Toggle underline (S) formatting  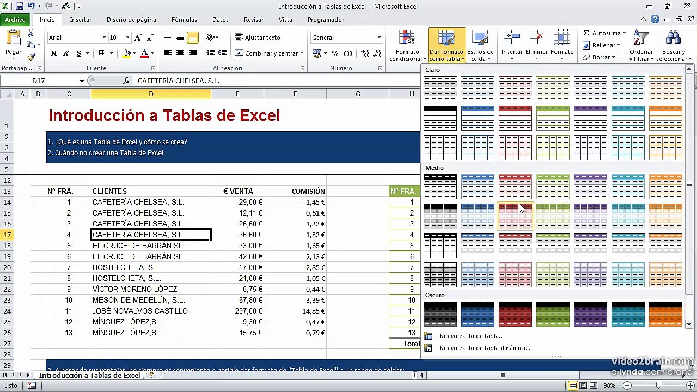(x=79, y=53)
